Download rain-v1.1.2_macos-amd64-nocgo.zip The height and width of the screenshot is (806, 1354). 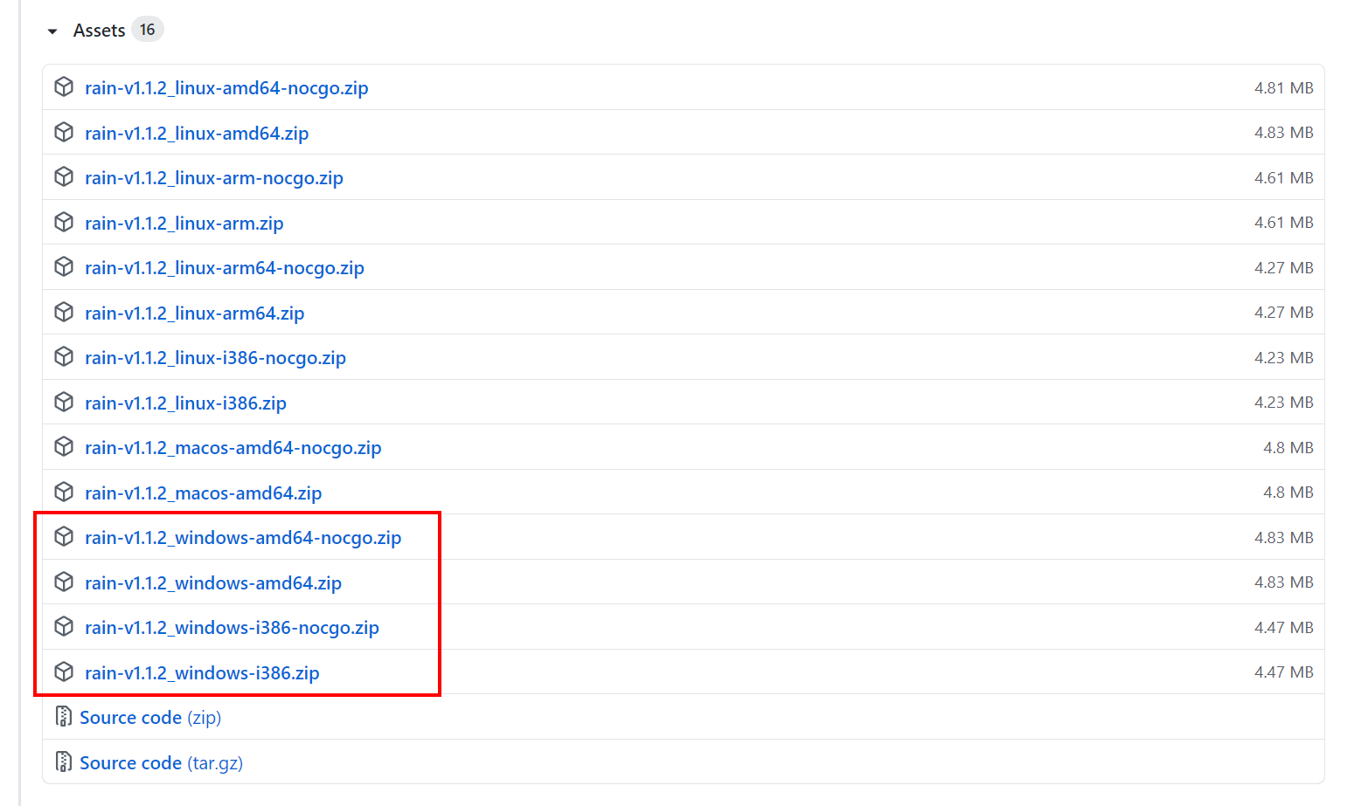tap(233, 447)
